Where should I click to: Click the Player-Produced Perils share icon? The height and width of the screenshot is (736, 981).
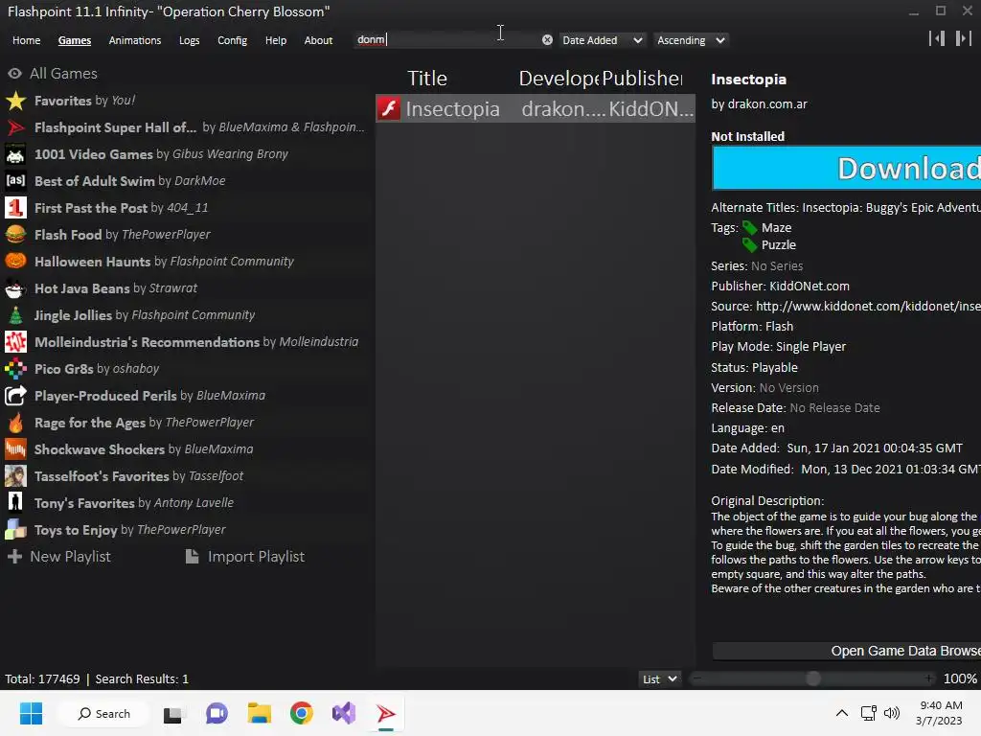pyautogui.click(x=15, y=396)
